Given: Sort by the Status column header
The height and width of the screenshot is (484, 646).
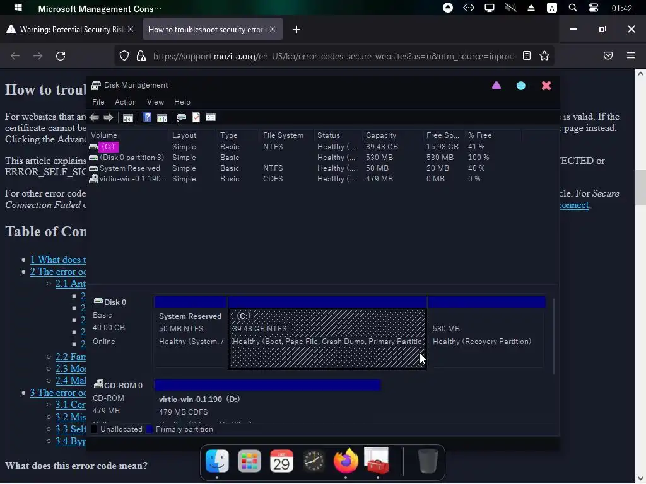Looking at the screenshot, I should click(x=338, y=135).
